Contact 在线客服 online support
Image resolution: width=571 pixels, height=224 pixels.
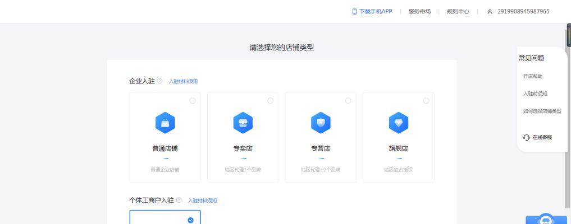(542, 138)
